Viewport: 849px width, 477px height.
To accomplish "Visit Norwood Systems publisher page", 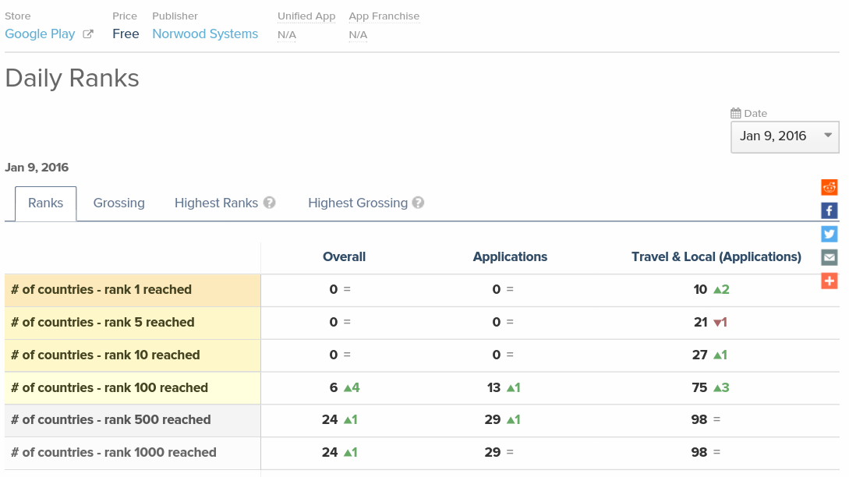I will tap(205, 34).
